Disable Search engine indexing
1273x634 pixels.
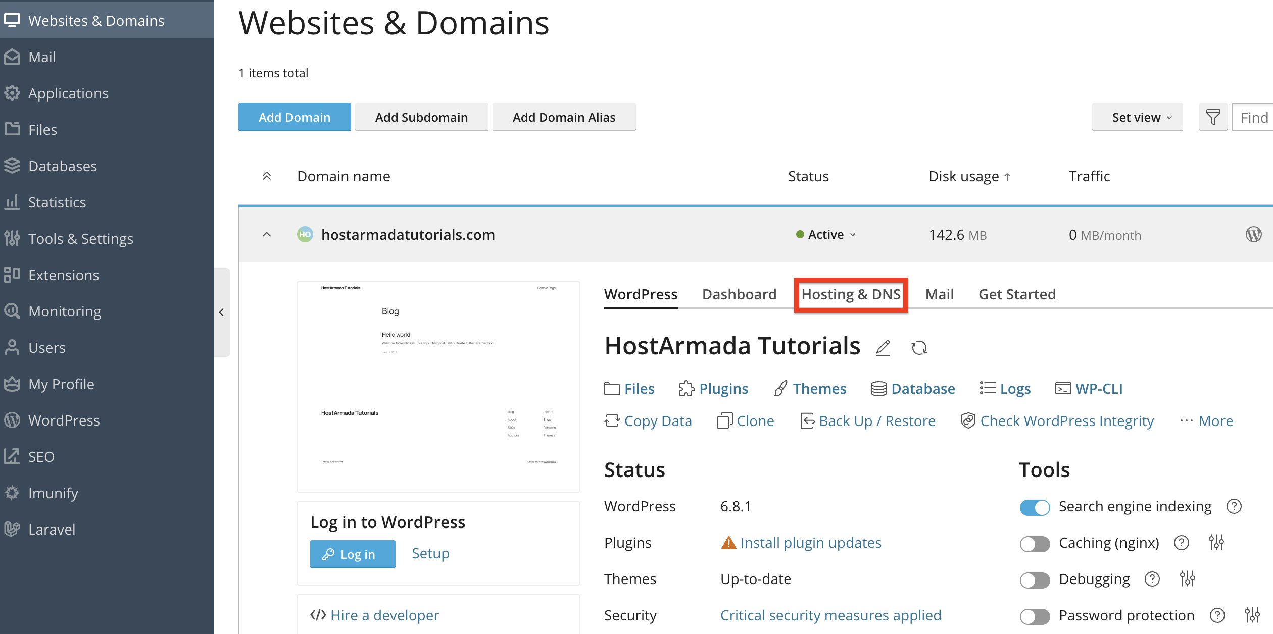click(1035, 507)
